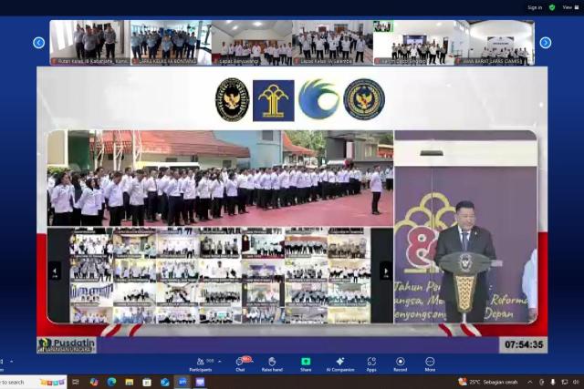Click the Raise hand icon
This screenshot has width=584, height=389.
pyautogui.click(x=272, y=363)
